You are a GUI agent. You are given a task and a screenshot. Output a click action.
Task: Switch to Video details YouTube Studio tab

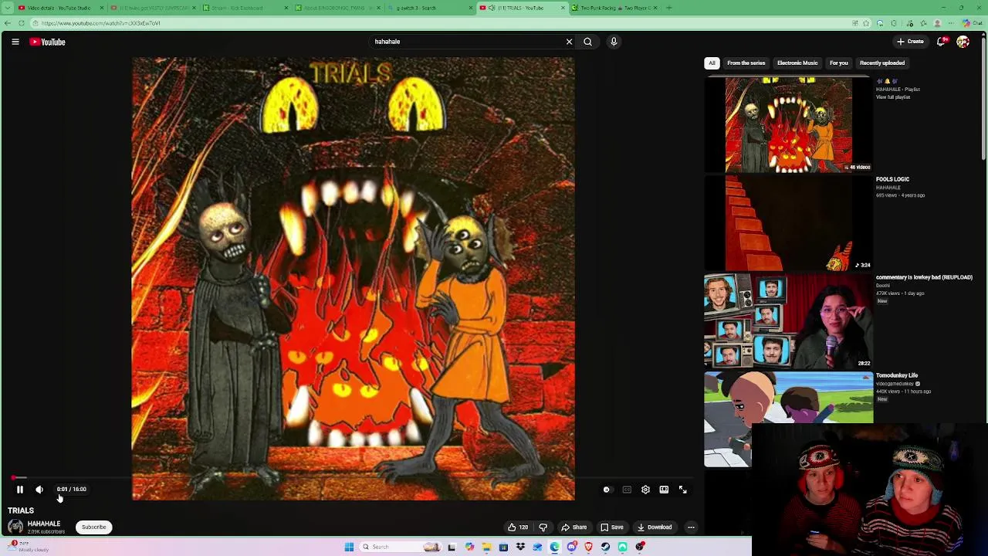[59, 8]
